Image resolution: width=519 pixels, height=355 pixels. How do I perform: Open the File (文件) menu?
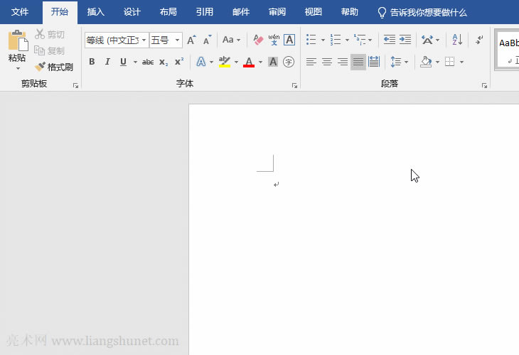(x=20, y=12)
